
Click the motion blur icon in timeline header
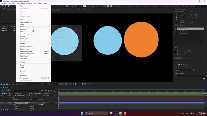51,91
